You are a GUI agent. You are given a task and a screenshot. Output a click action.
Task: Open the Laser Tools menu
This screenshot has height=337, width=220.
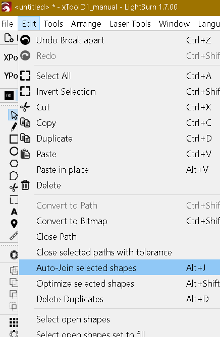click(130, 24)
